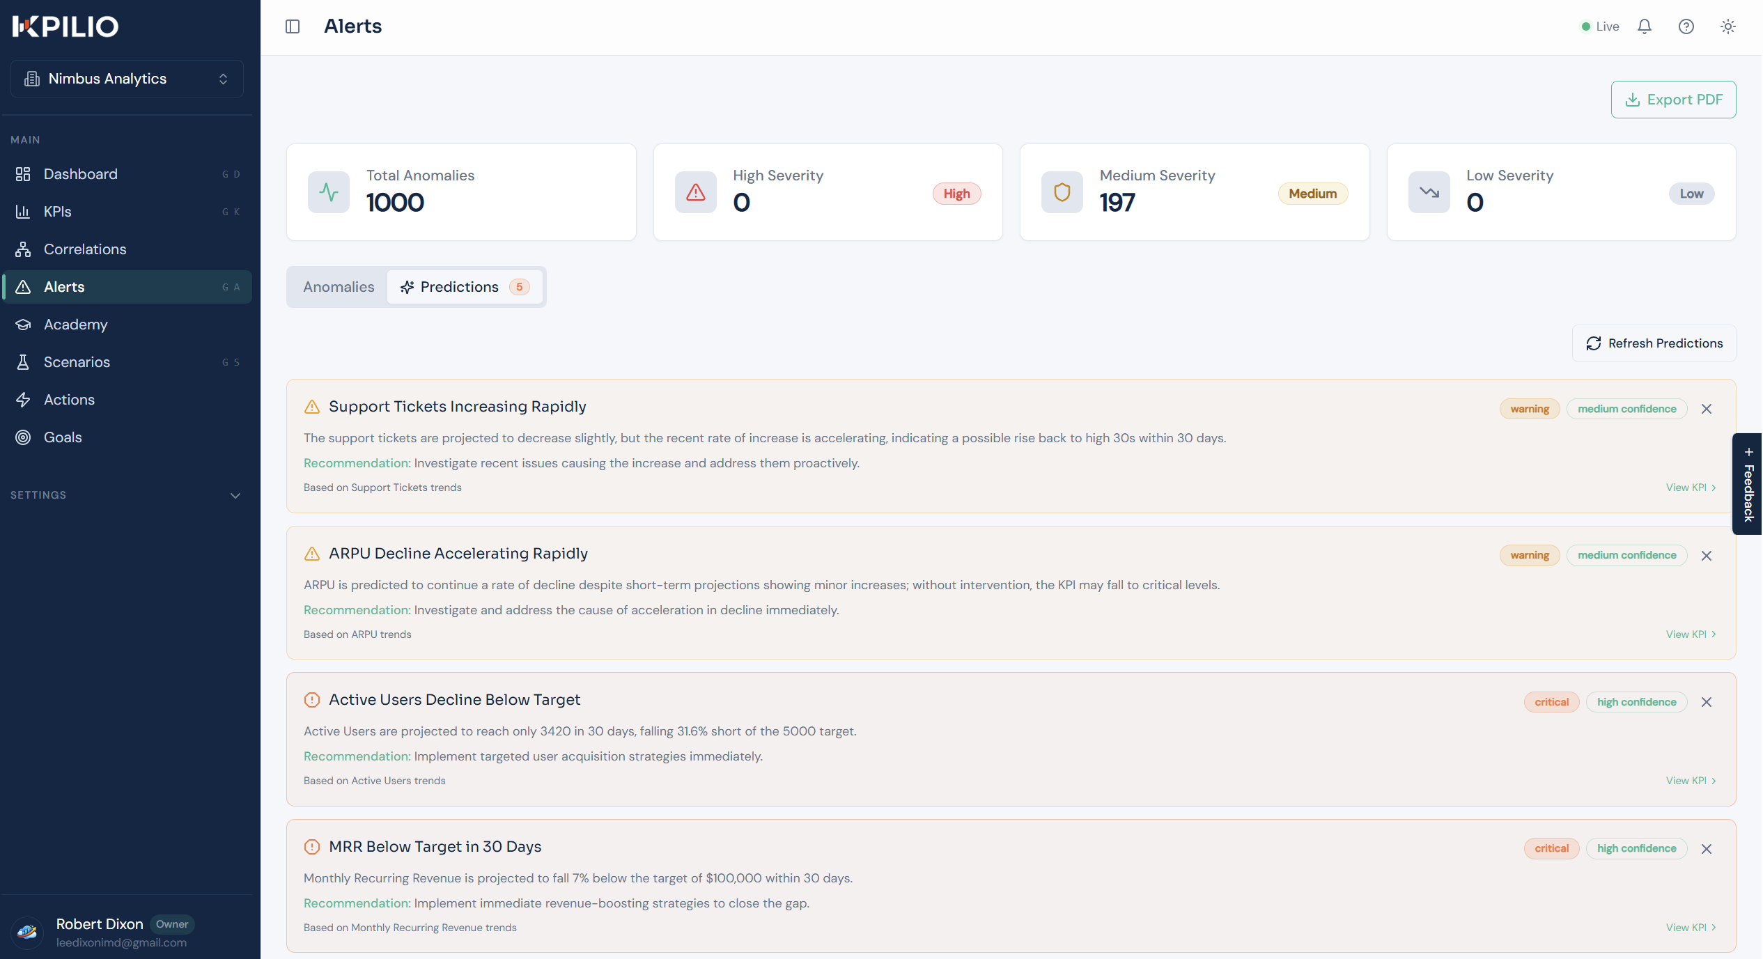Click the Medium Severity shield icon
Image resolution: width=1763 pixels, height=959 pixels.
click(x=1062, y=192)
